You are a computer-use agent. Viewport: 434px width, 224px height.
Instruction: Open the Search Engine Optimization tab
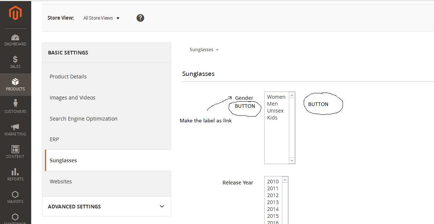tap(83, 119)
